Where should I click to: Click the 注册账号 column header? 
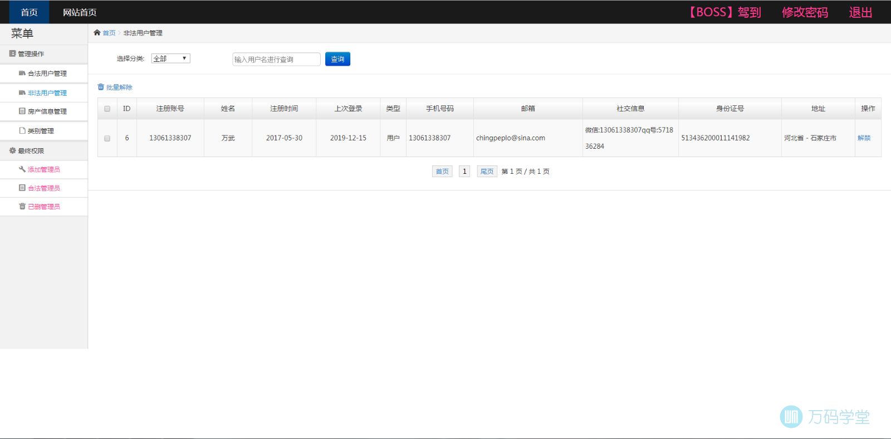pyautogui.click(x=170, y=109)
